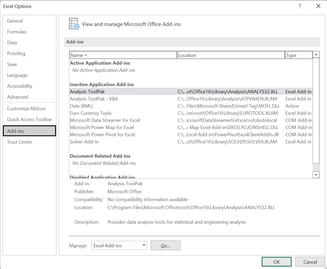Select Microsoft Data Streamer for Excel

click(x=191, y=120)
